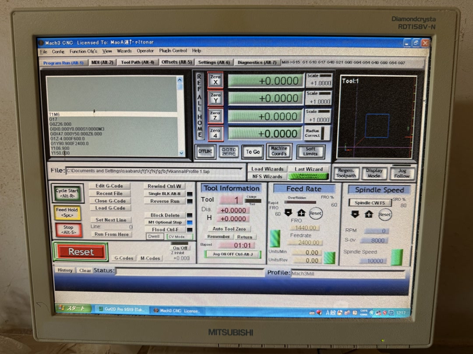Viewport: 473px width, 354px height.
Task: Open the Wizards menu
Action: click(124, 51)
